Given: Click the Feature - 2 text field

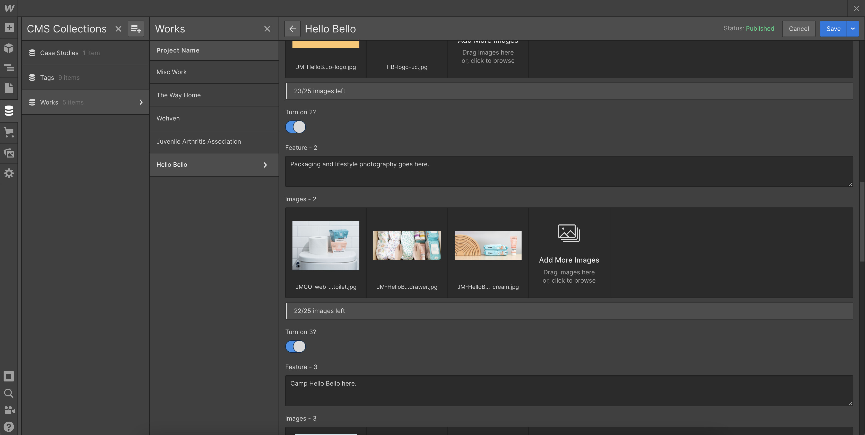Looking at the screenshot, I should pyautogui.click(x=568, y=171).
